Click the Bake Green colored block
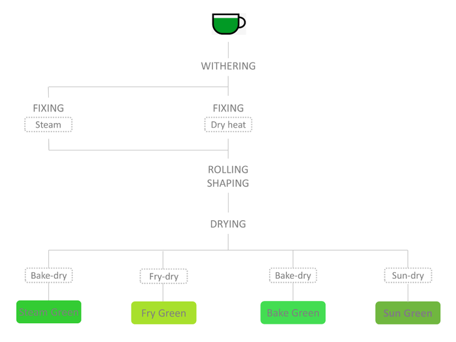The image size is (456, 342). coord(293,313)
